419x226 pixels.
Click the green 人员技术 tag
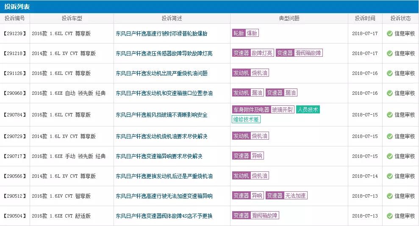pyautogui.click(x=308, y=110)
